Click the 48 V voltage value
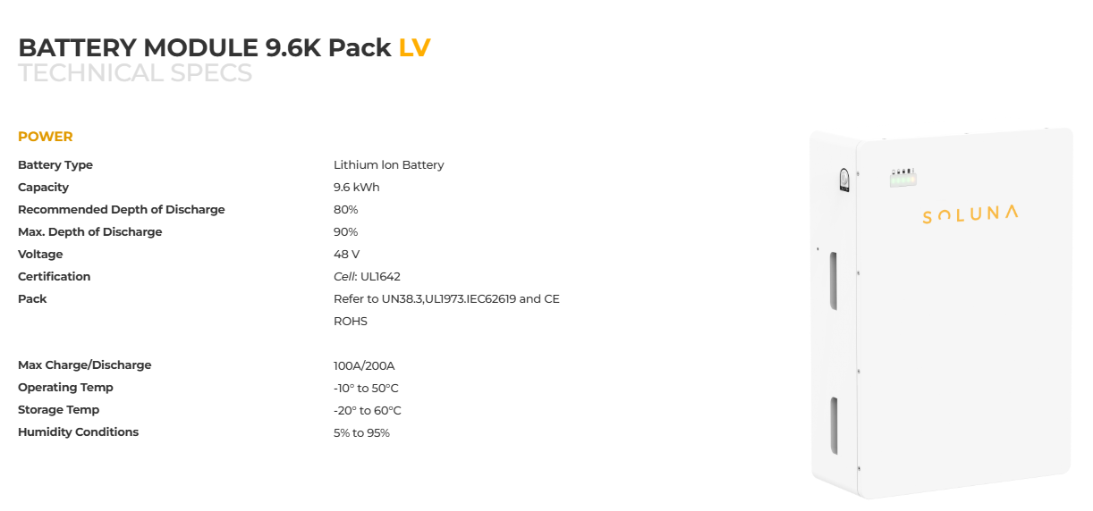This screenshot has width=1093, height=511. point(346,255)
